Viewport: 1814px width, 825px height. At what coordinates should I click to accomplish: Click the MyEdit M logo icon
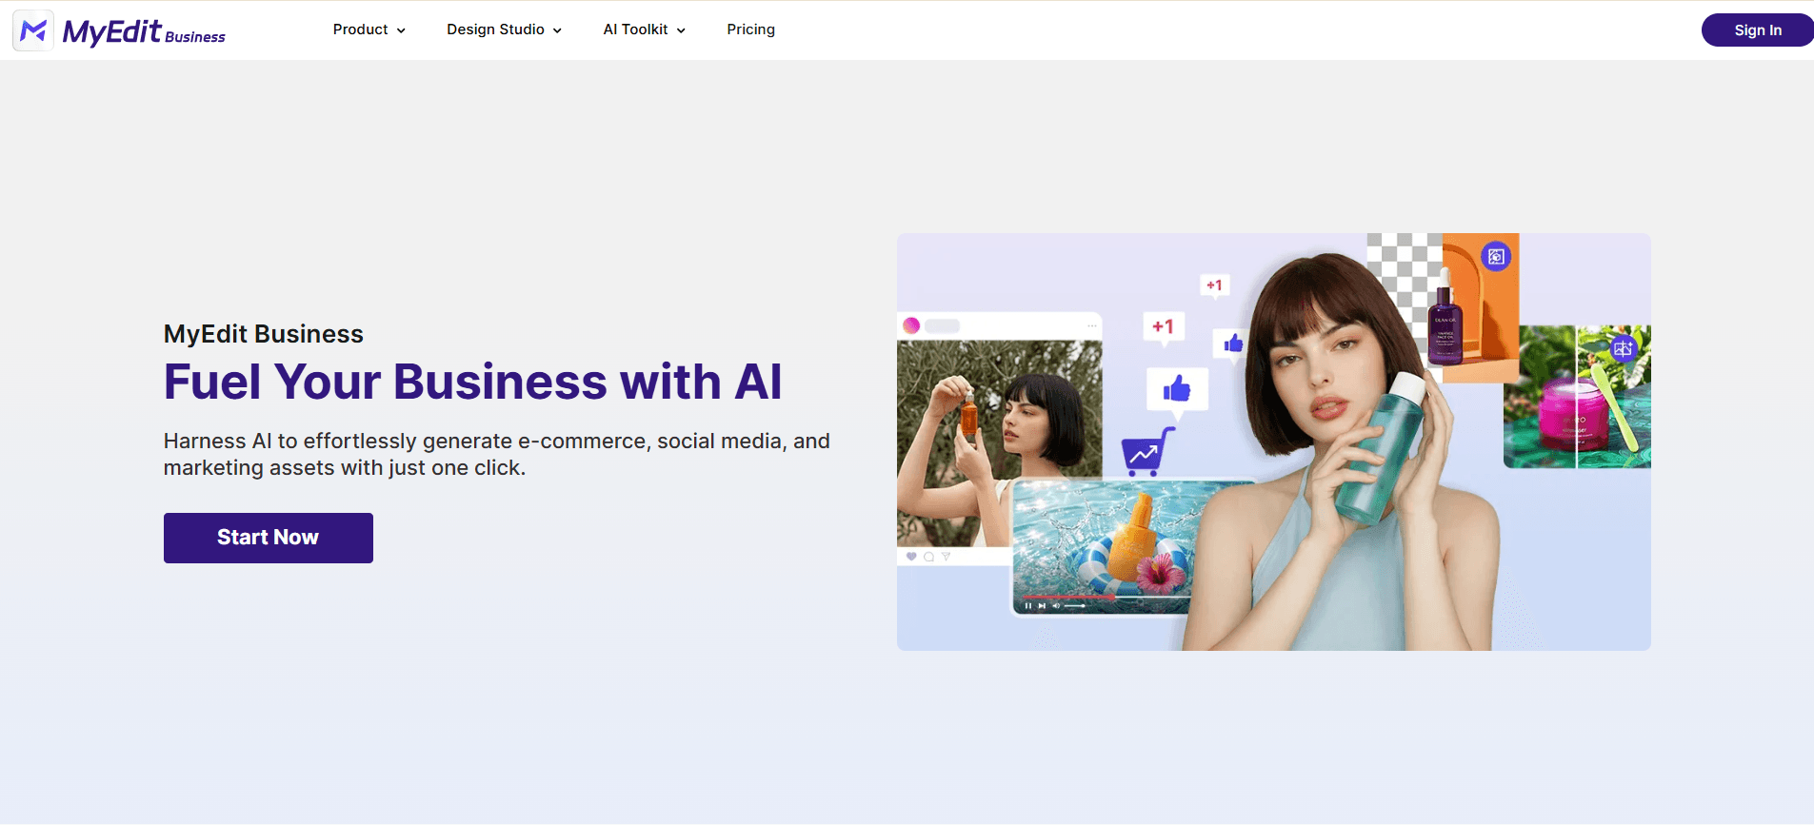point(33,30)
